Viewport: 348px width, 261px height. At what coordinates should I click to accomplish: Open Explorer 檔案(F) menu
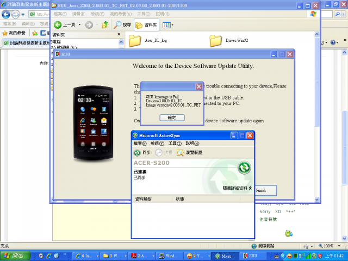(60, 14)
